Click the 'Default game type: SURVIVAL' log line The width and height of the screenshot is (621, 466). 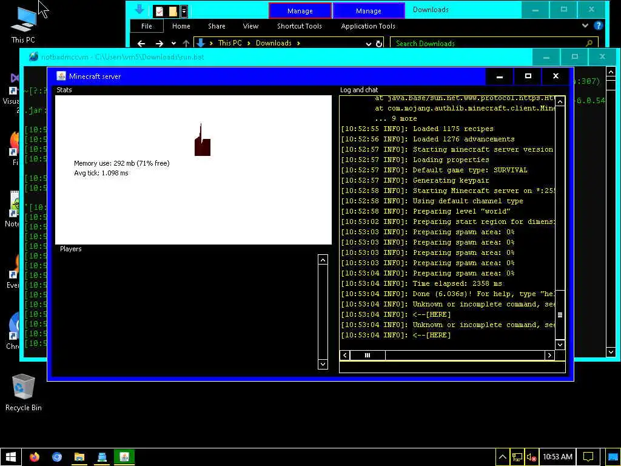[434, 170]
